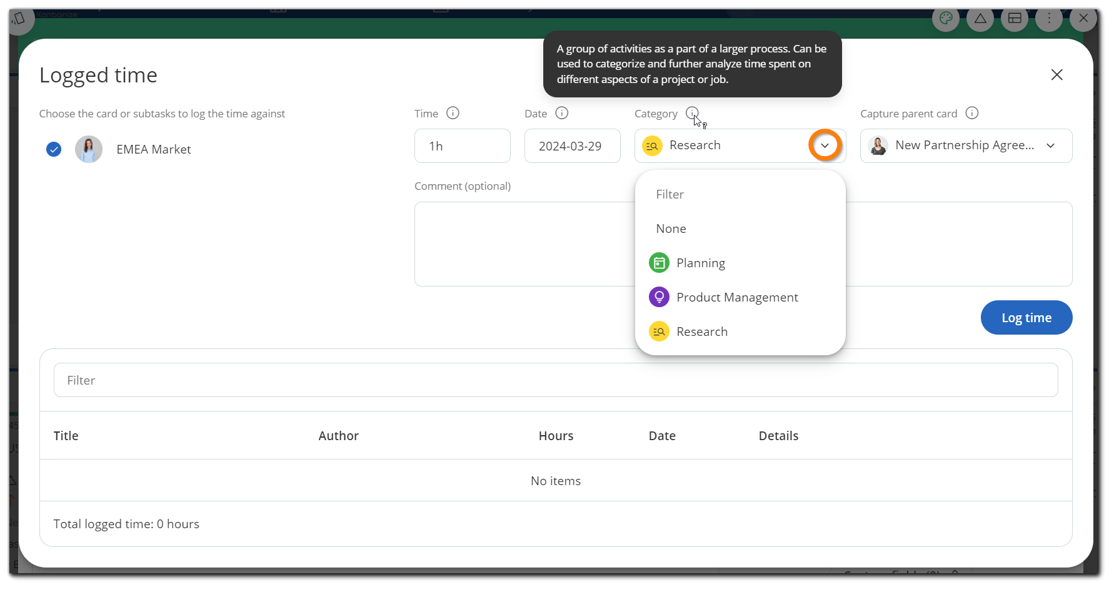
Task: Select Product Management from the category list
Action: point(738,297)
